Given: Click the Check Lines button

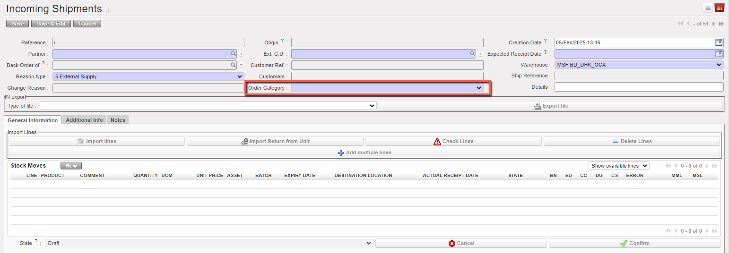Looking at the screenshot, I should click(x=453, y=141).
